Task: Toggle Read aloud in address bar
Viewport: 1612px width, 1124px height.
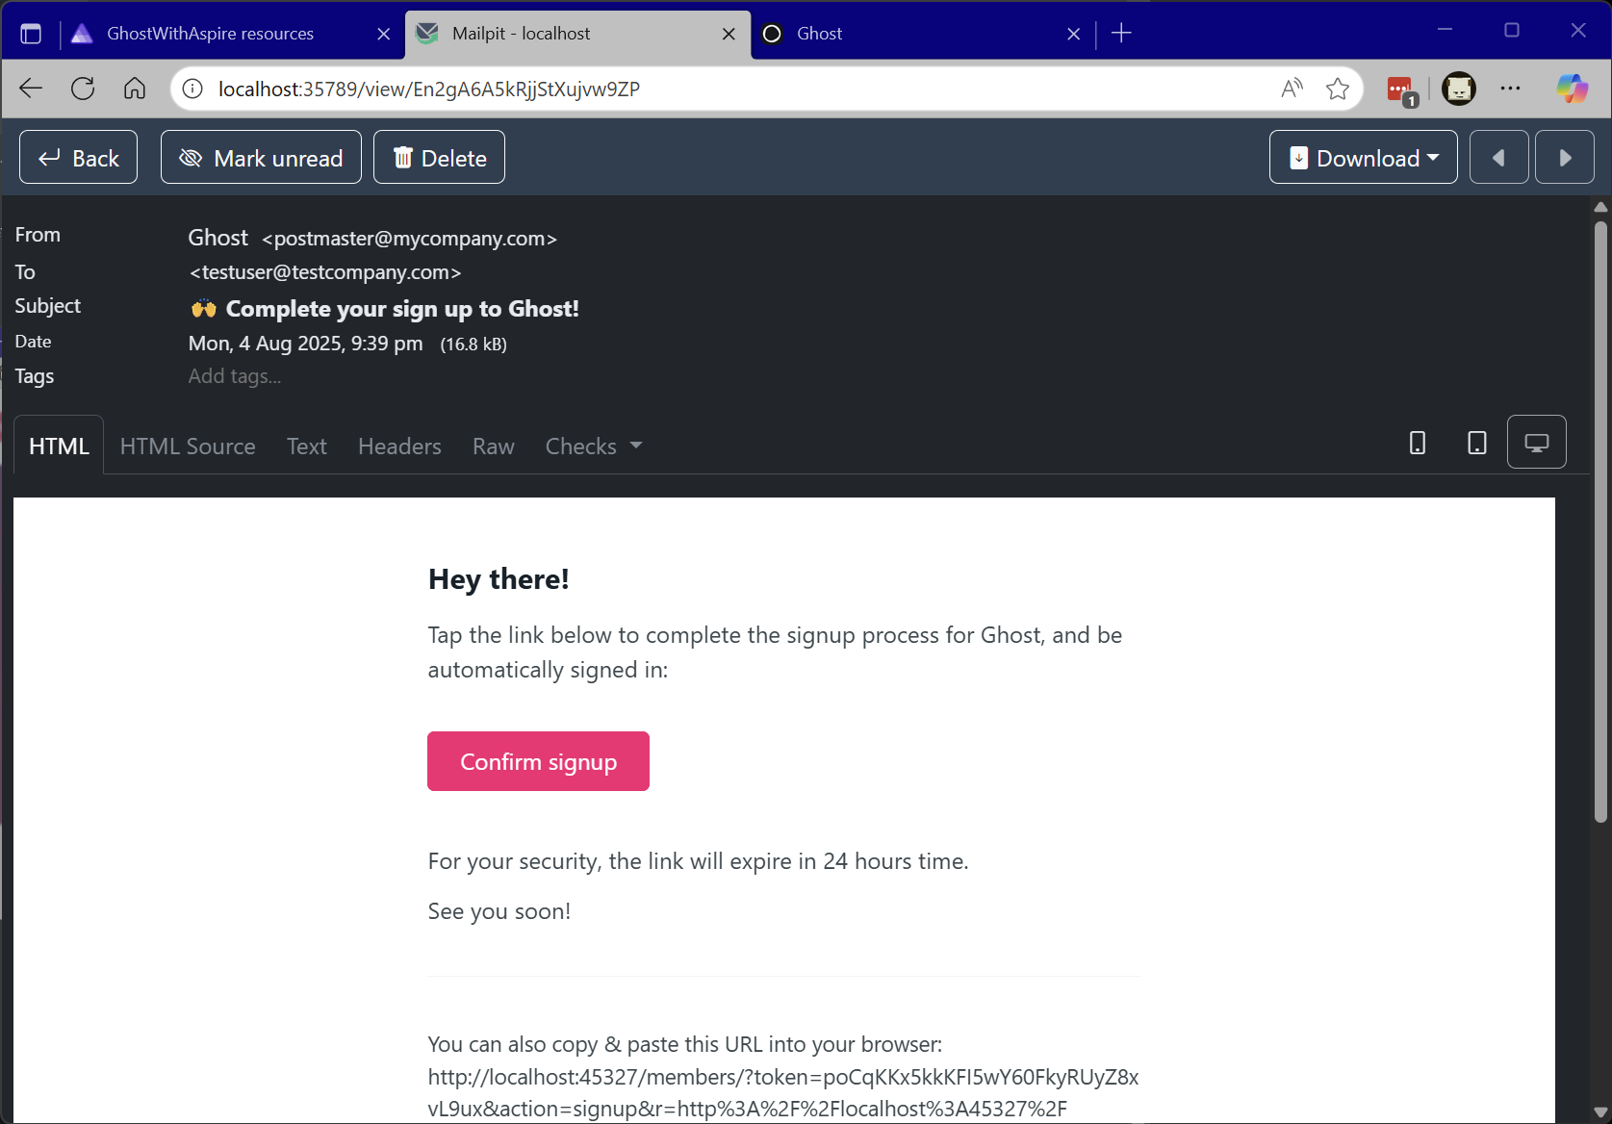Action: coord(1292,89)
